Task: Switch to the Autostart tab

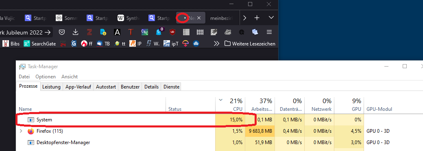Action: [x=106, y=87]
